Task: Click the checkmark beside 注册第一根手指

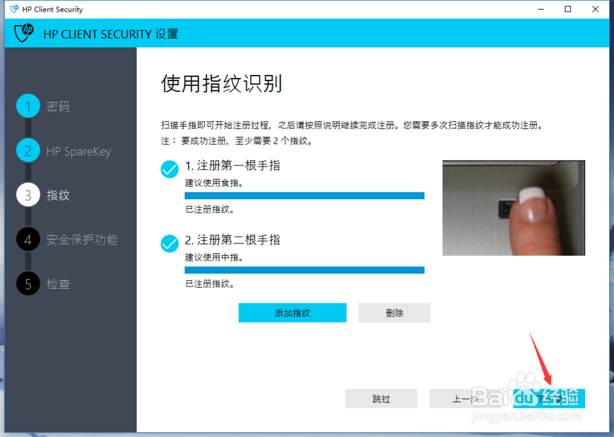Action: click(169, 169)
